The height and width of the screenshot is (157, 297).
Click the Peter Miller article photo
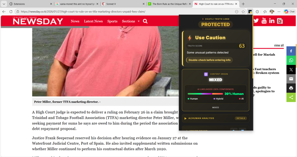[x=105, y=61]
